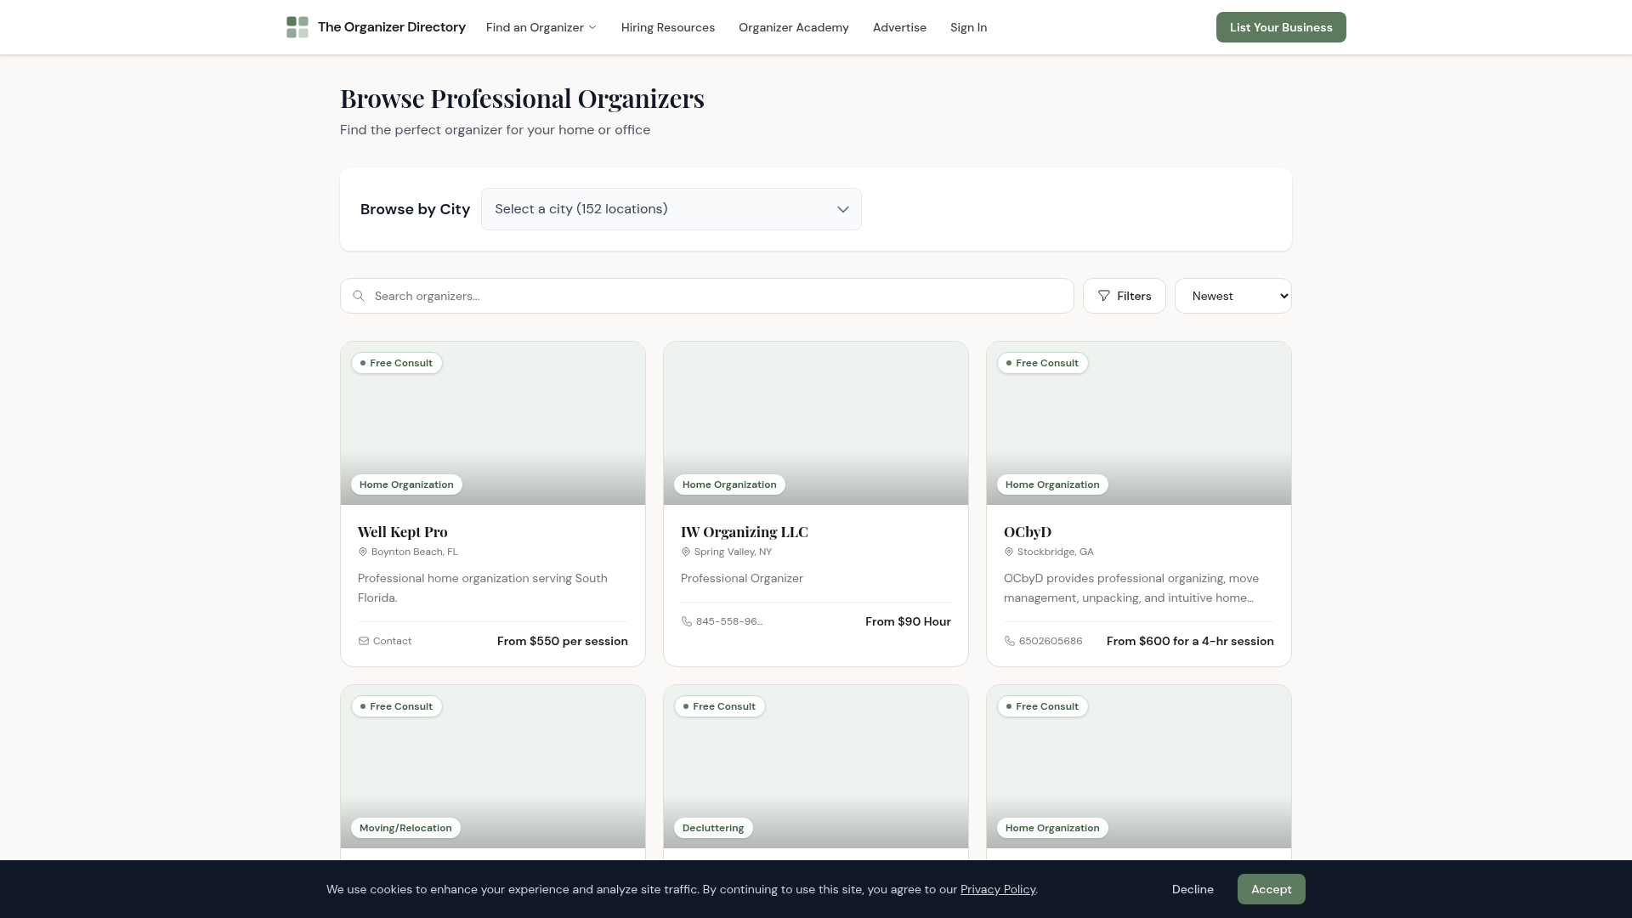The height and width of the screenshot is (918, 1632).
Task: Click the List Your Business button
Action: 1281,27
